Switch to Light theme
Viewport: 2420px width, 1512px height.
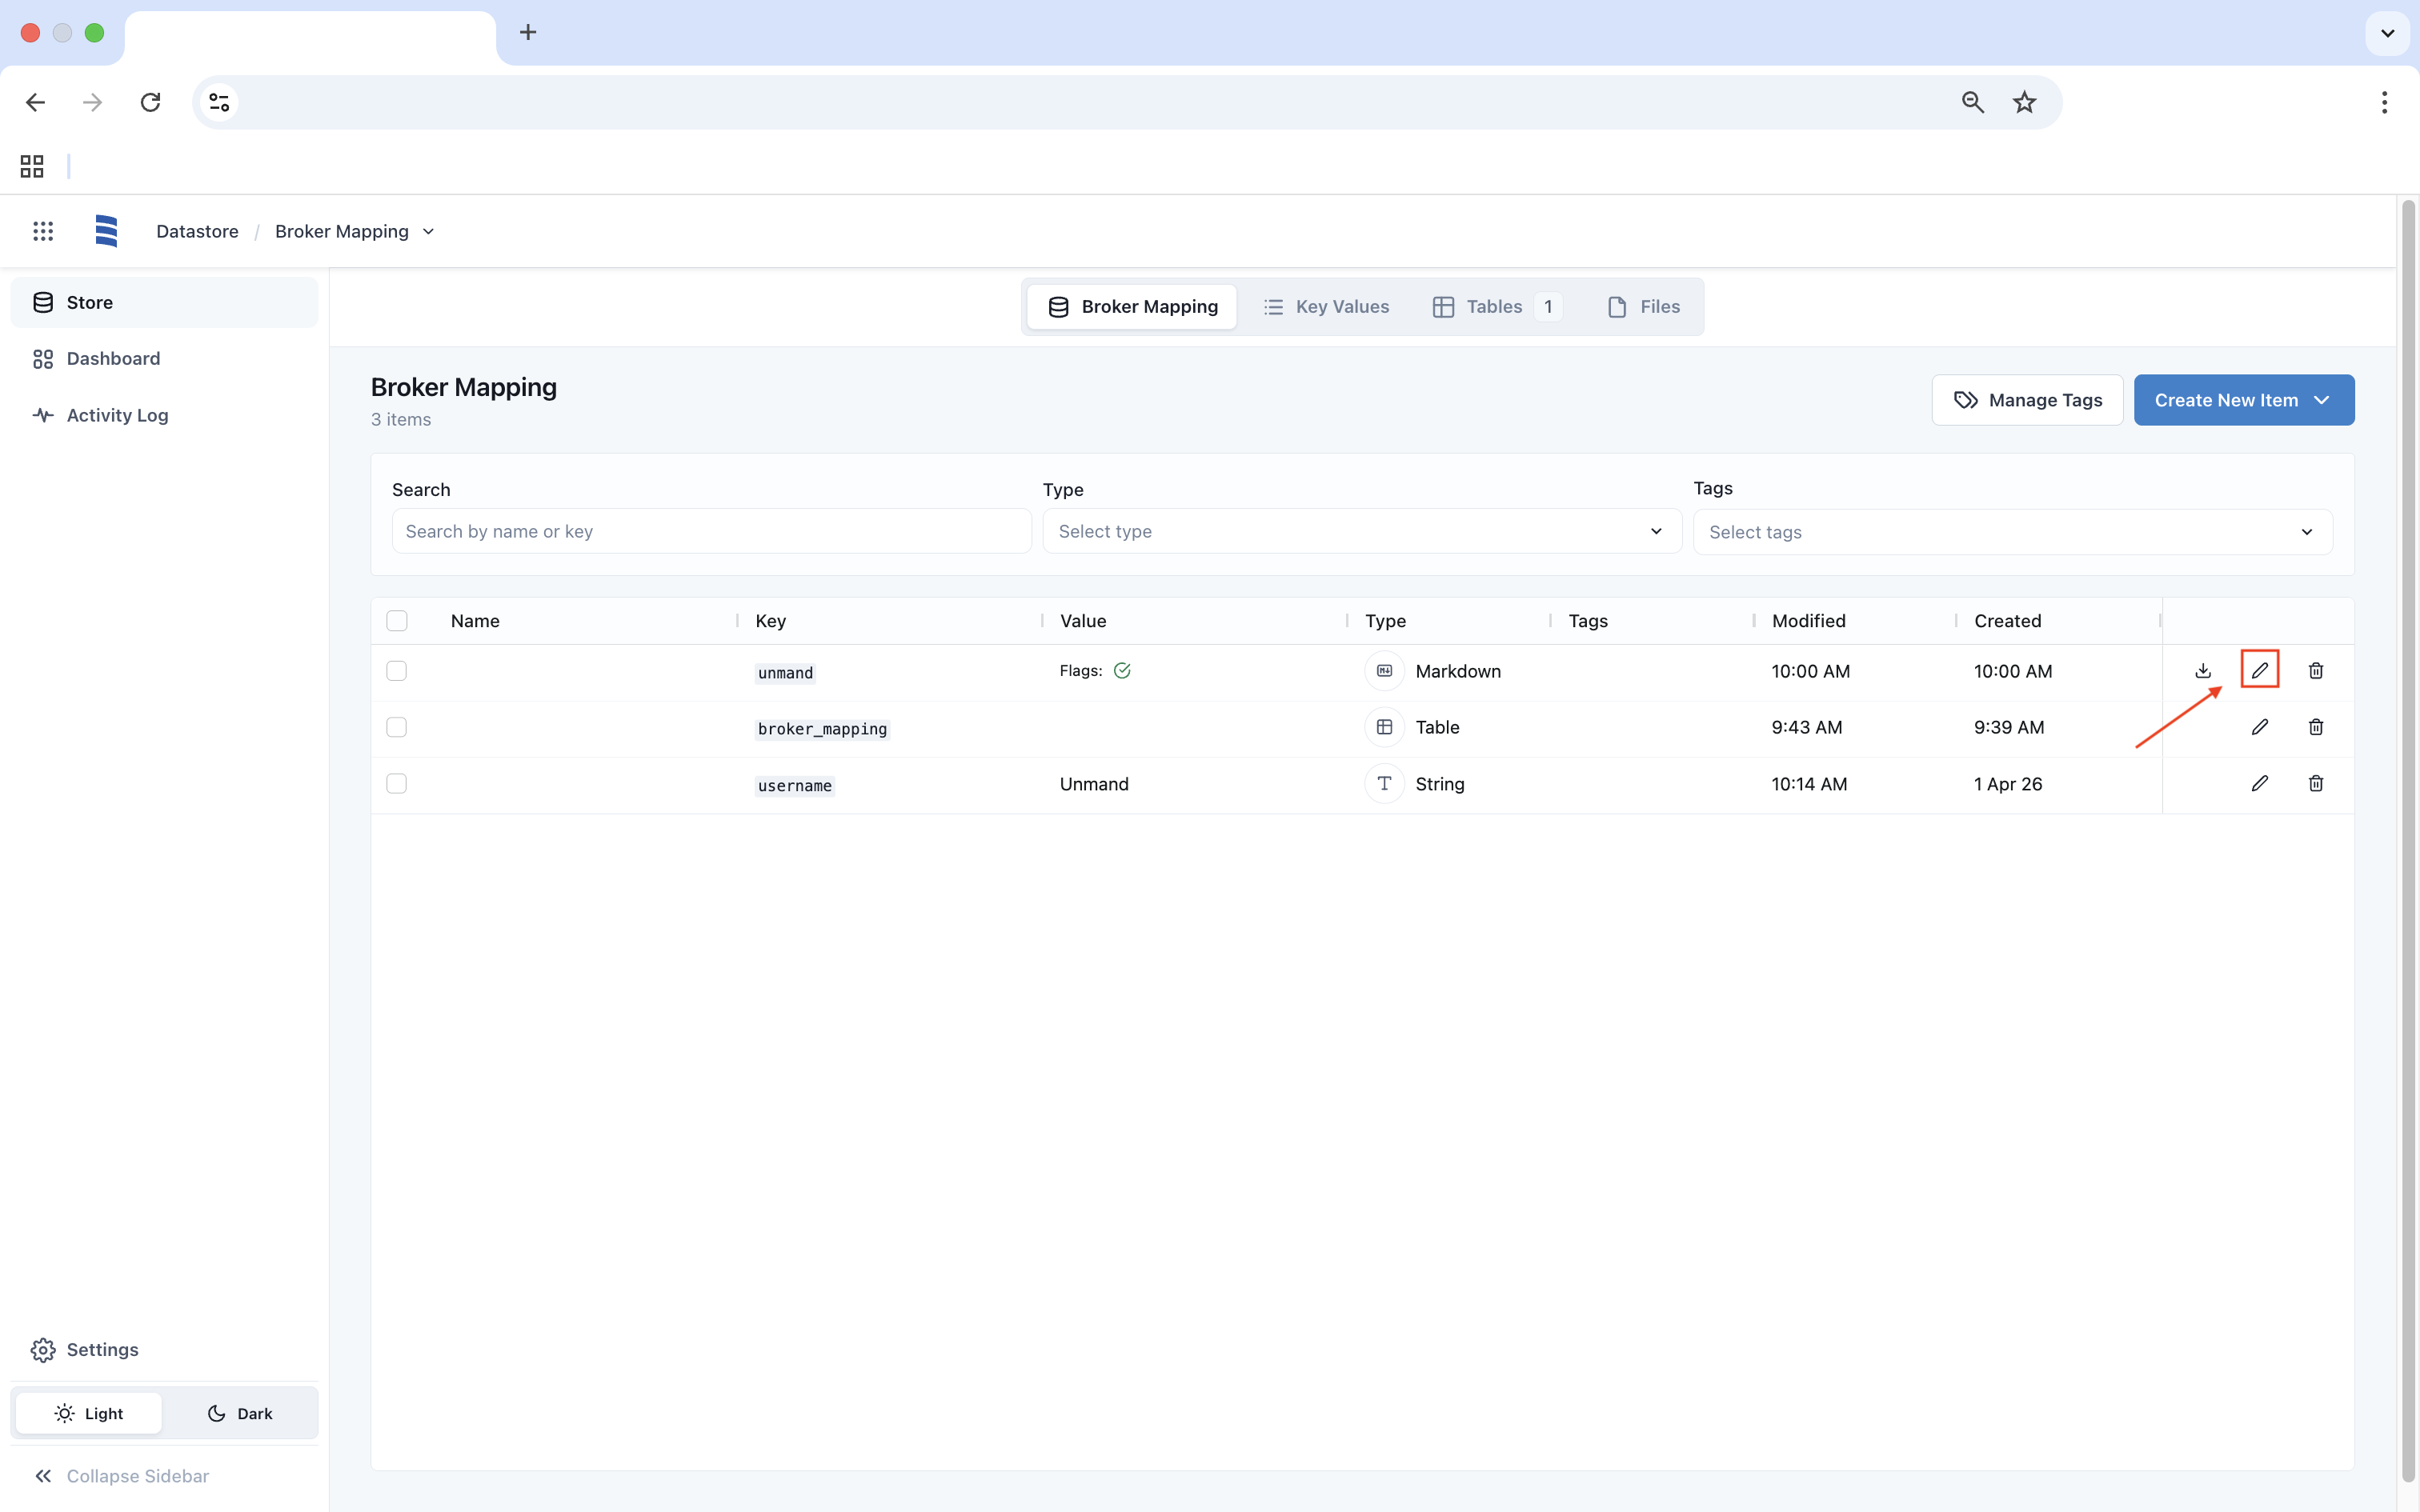click(89, 1413)
